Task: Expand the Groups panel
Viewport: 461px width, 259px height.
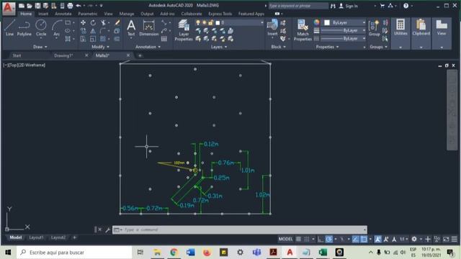Action: pos(378,47)
